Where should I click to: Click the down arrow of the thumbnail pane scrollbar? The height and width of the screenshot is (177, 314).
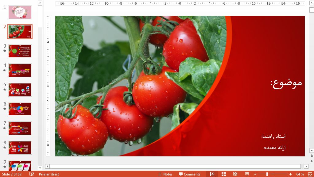click(x=40, y=168)
